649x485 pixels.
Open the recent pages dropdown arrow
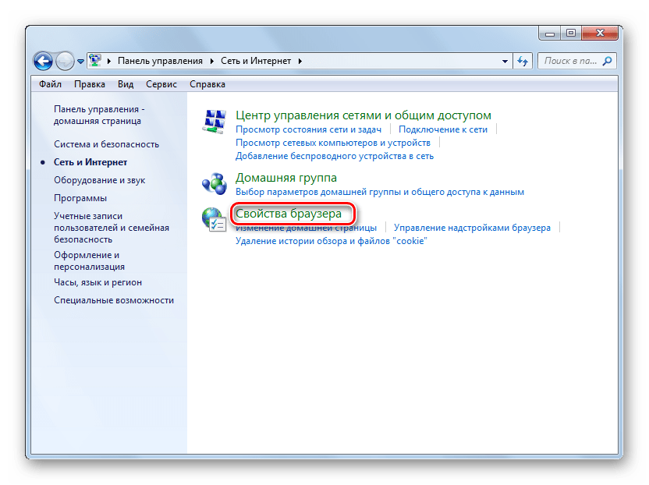pyautogui.click(x=80, y=61)
